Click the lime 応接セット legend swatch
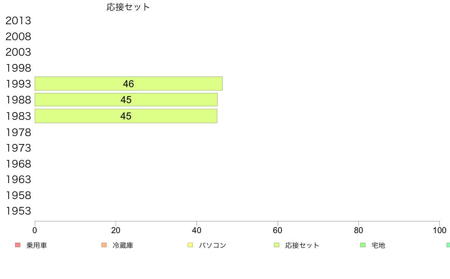Image resolution: width=450 pixels, height=279 pixels. [277, 245]
